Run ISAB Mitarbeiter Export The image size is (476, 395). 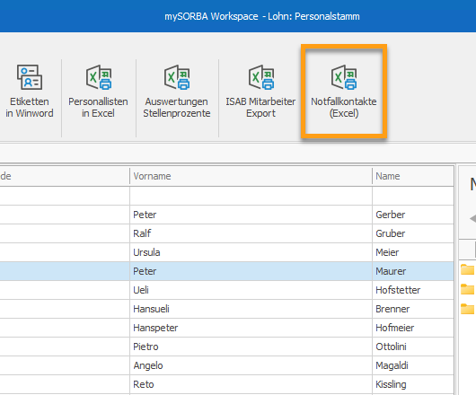pos(260,91)
